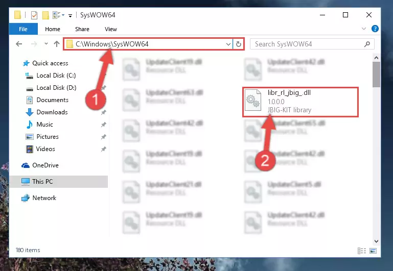Open Downloads in the navigation pane
This screenshot has width=393, height=271.
pyautogui.click(x=52, y=112)
